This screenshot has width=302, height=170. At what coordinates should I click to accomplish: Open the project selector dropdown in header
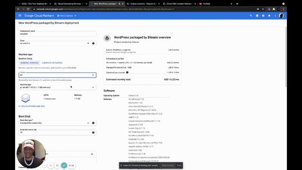[67, 16]
